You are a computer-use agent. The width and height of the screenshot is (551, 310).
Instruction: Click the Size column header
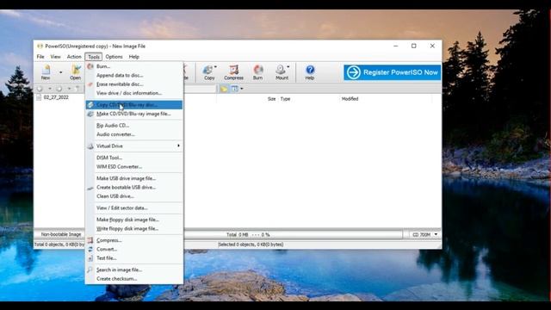272,99
